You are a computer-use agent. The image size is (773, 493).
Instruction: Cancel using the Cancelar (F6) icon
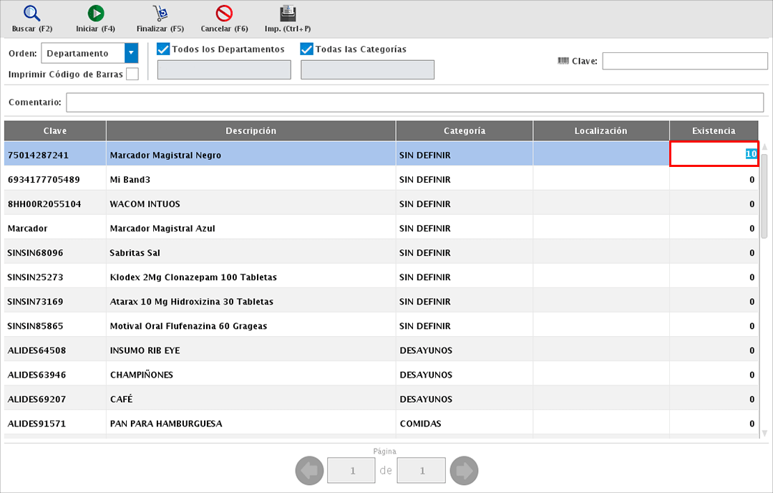pos(224,13)
